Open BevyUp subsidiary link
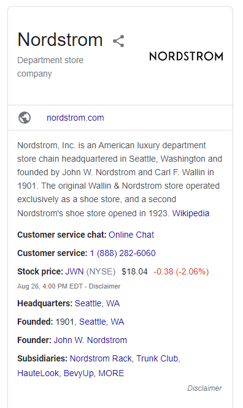 click(x=79, y=373)
